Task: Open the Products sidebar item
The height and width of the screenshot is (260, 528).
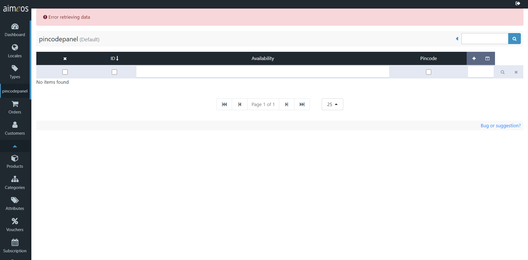Action: pyautogui.click(x=15, y=162)
